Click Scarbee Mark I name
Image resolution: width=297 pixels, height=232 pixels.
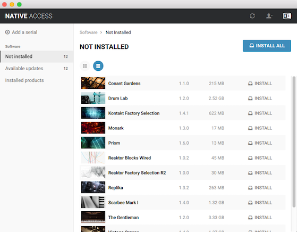[123, 203]
